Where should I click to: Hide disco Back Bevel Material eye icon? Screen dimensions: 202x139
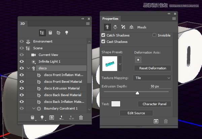22,95
